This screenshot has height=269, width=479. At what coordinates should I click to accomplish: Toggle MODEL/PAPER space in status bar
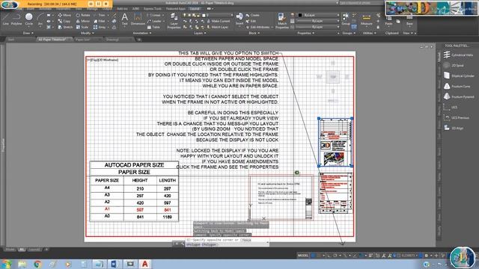click(302, 256)
